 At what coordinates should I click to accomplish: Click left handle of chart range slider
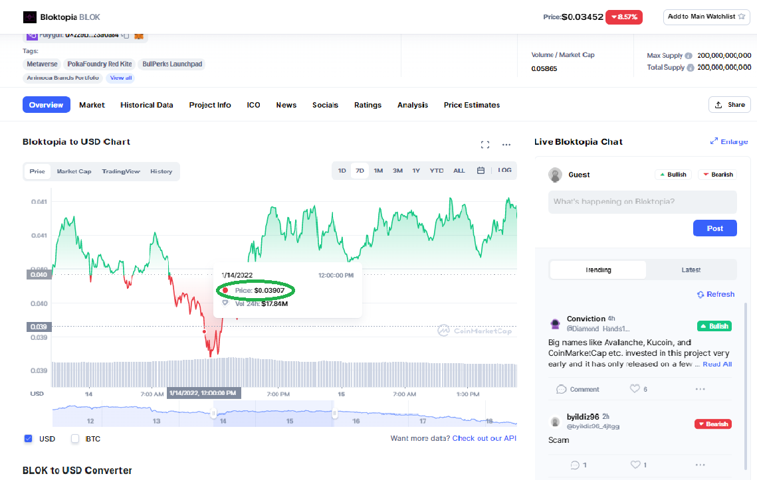coord(213,414)
